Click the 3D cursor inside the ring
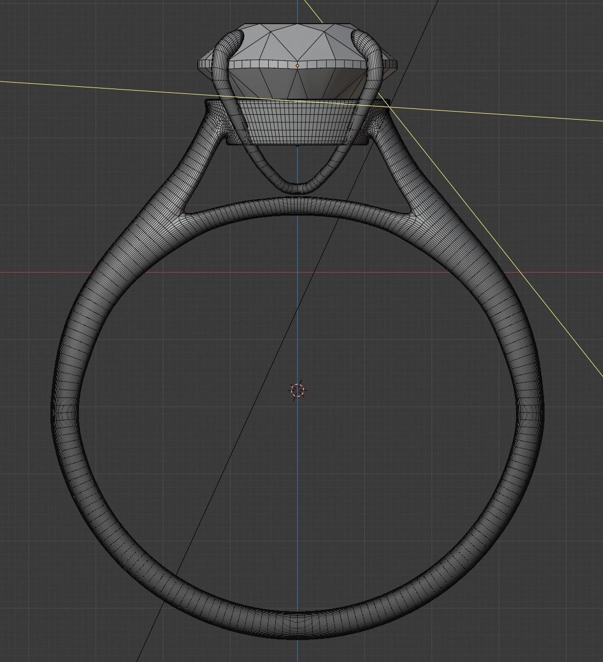 pyautogui.click(x=297, y=390)
